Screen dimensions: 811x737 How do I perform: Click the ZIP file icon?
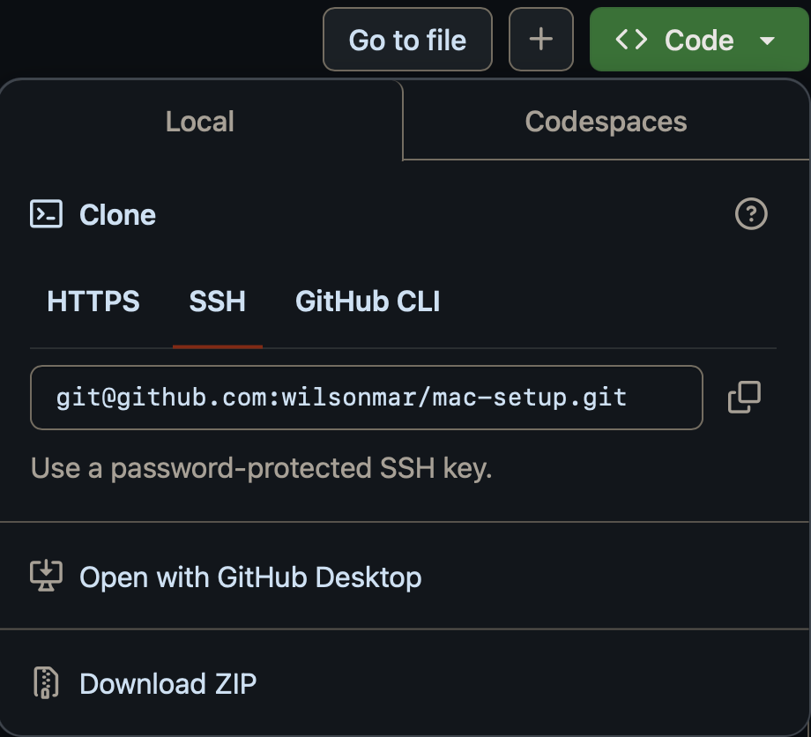(x=46, y=682)
